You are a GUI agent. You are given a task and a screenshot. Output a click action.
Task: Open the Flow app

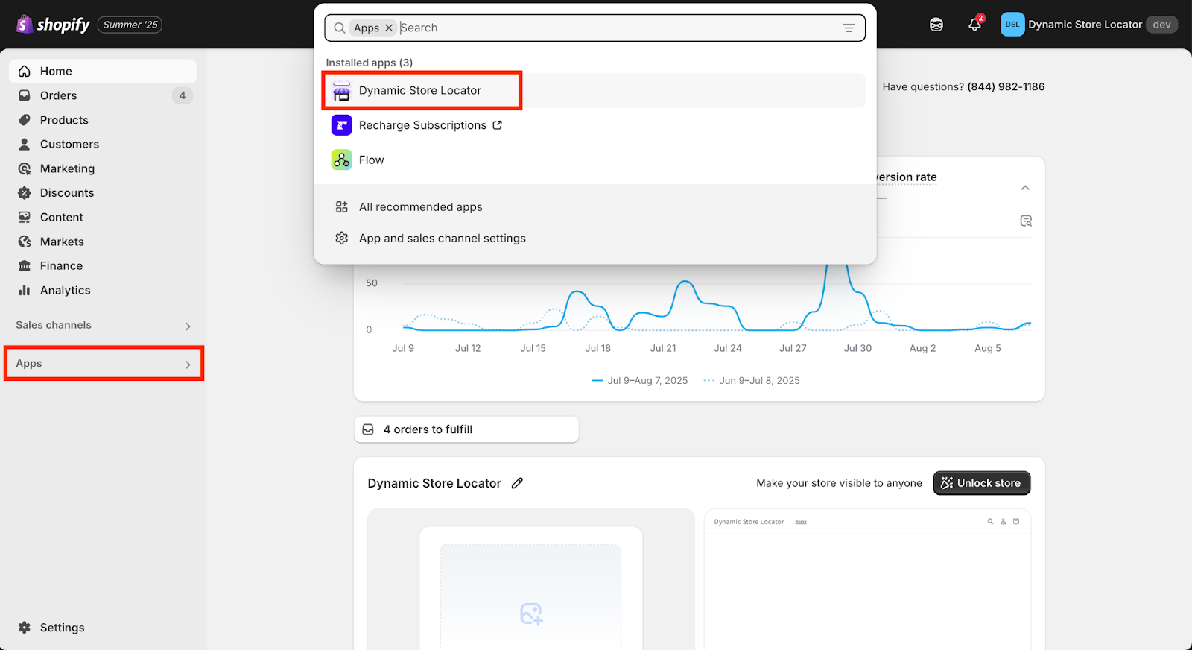pos(595,160)
